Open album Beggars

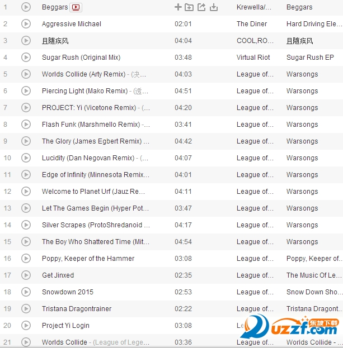point(299,7)
